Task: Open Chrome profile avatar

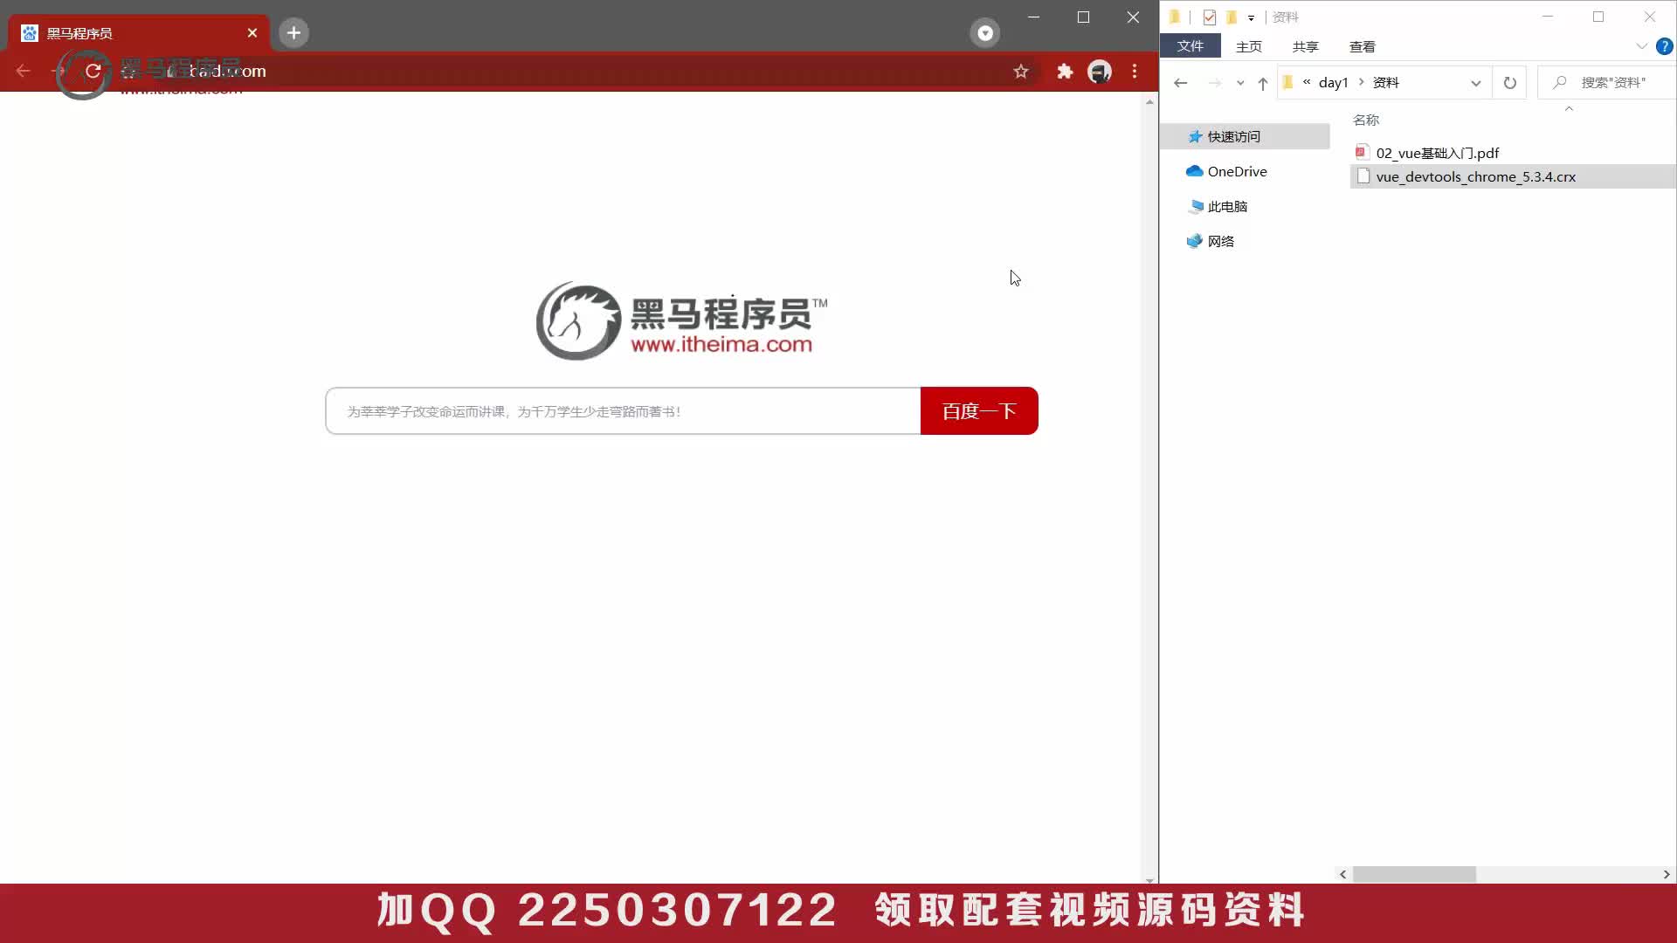Action: click(1100, 72)
